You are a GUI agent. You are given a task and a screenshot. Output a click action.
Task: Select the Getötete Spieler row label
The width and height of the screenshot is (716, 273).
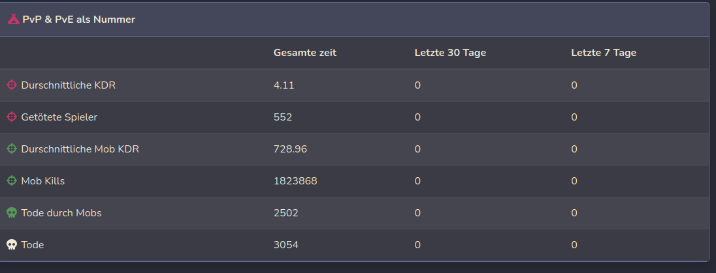(x=59, y=117)
